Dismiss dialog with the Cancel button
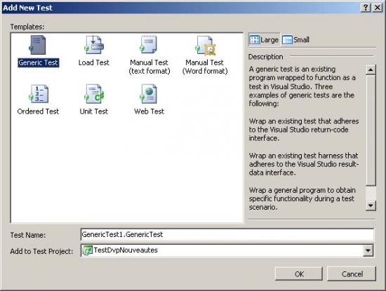 (x=352, y=273)
